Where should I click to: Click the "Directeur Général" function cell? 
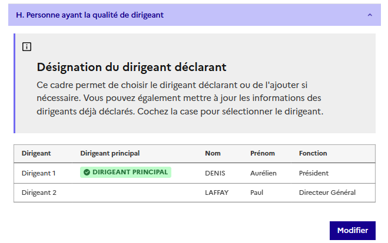327,193
